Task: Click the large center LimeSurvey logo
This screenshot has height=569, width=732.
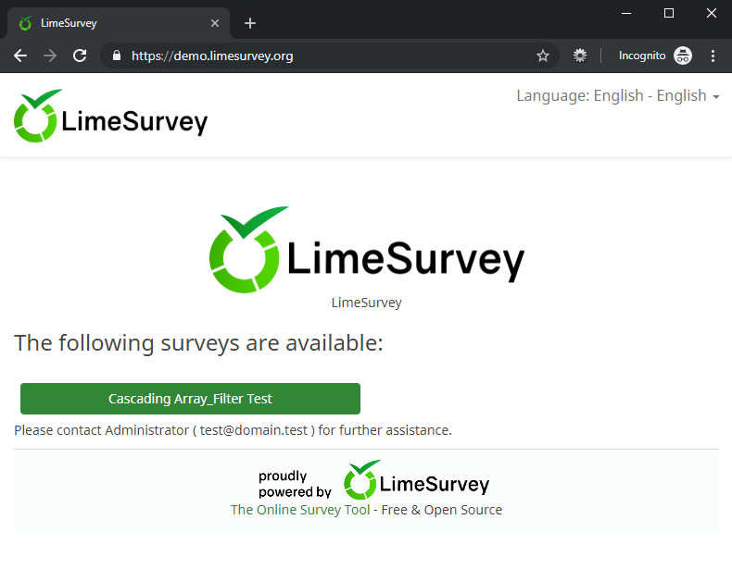Action: point(366,246)
